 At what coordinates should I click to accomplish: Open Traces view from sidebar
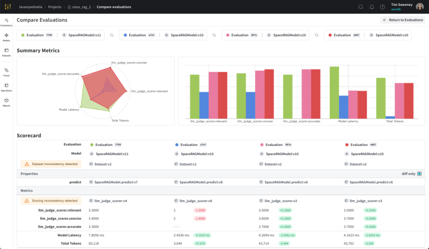point(6,71)
